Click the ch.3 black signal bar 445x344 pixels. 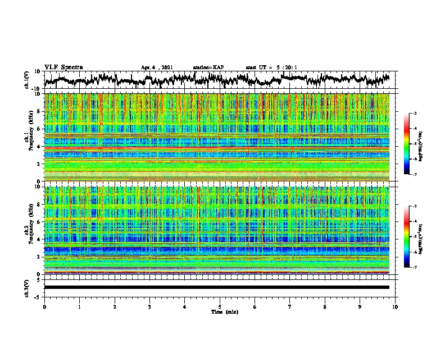(217, 287)
